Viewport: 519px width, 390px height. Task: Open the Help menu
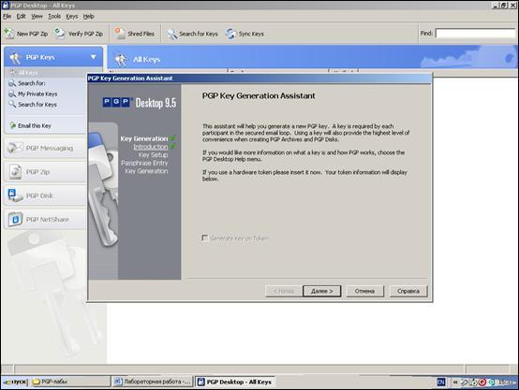[88, 16]
